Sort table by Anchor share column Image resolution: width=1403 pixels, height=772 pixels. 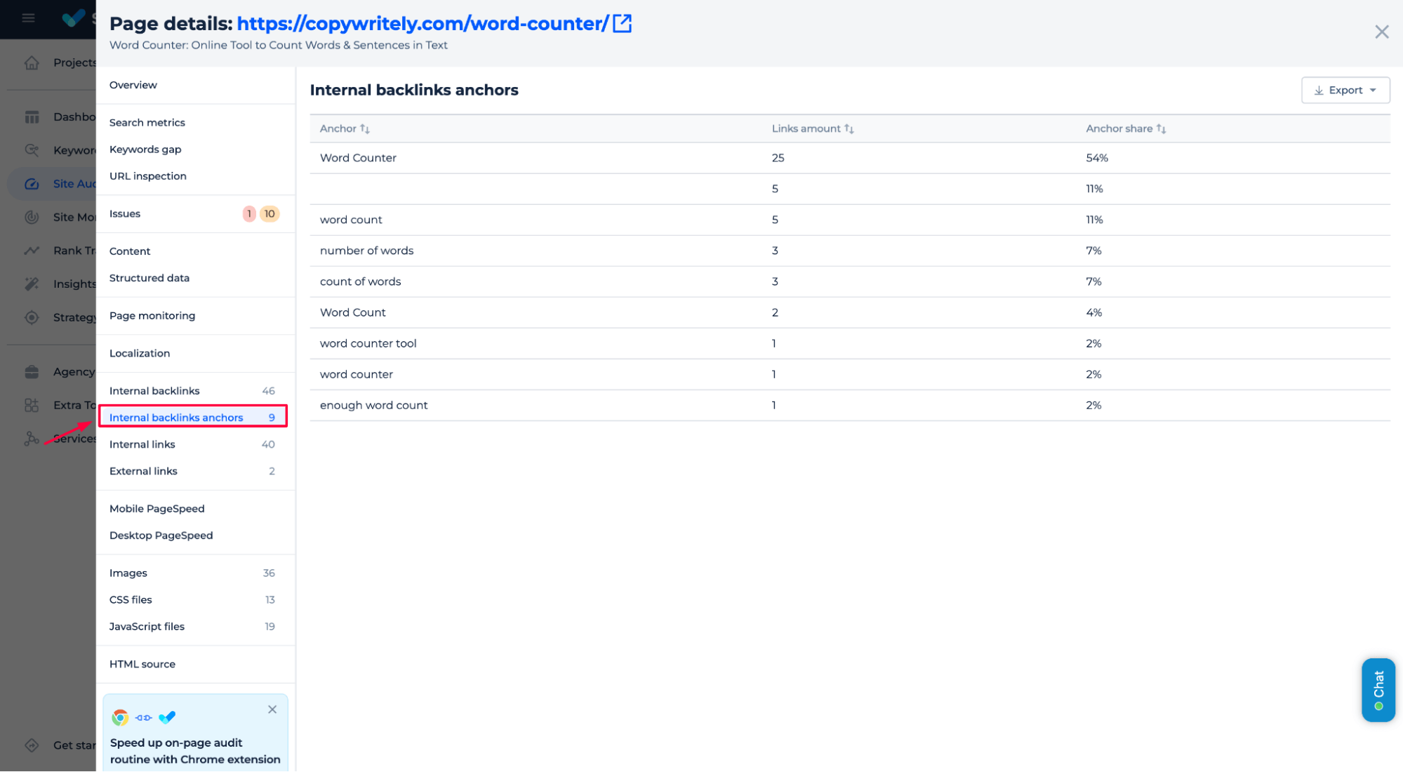1126,128
